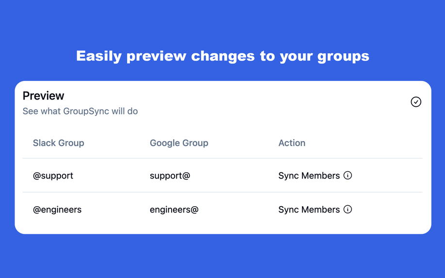Click the 'Easily preview changes to your groups' heading
Image resolution: width=445 pixels, height=278 pixels.
tap(223, 56)
